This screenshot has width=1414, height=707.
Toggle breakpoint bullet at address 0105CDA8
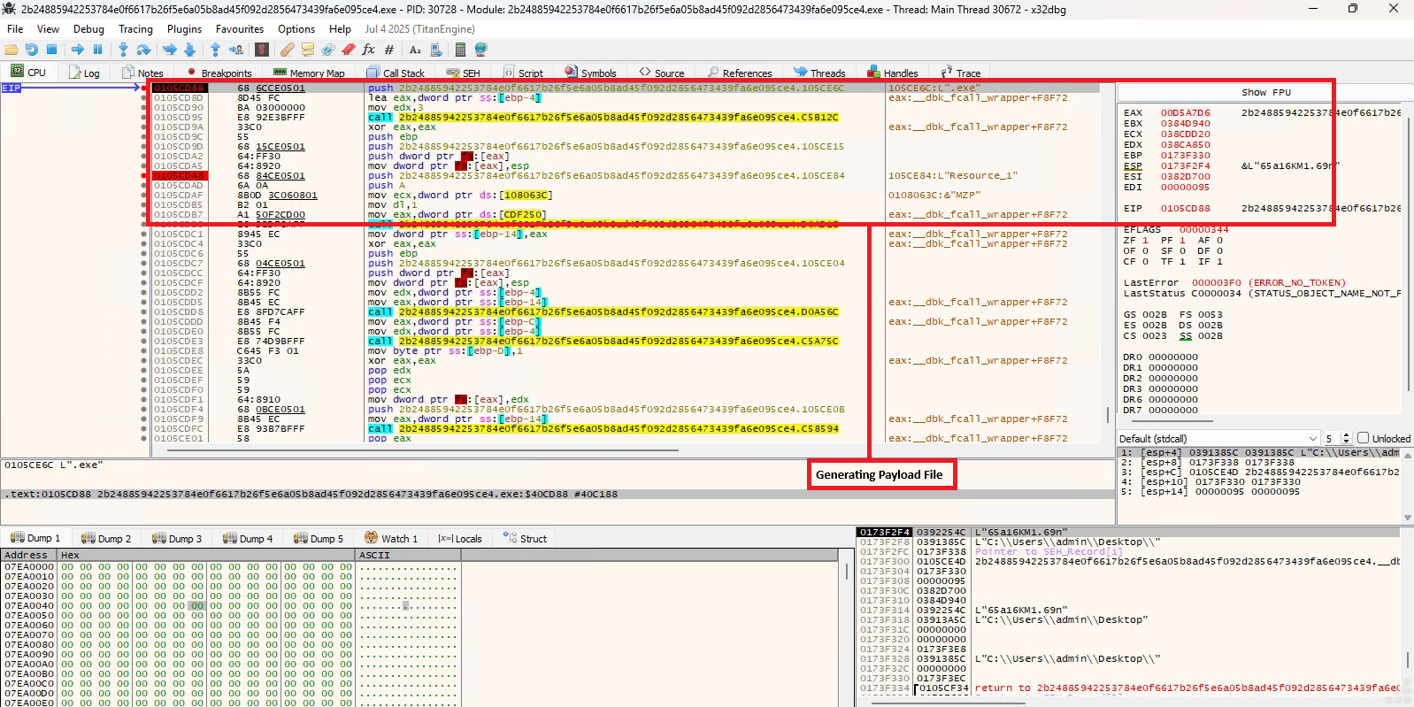pos(145,176)
